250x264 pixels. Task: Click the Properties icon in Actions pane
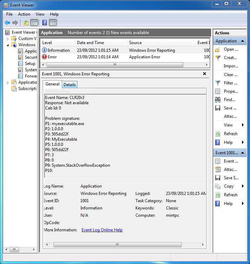[218, 91]
